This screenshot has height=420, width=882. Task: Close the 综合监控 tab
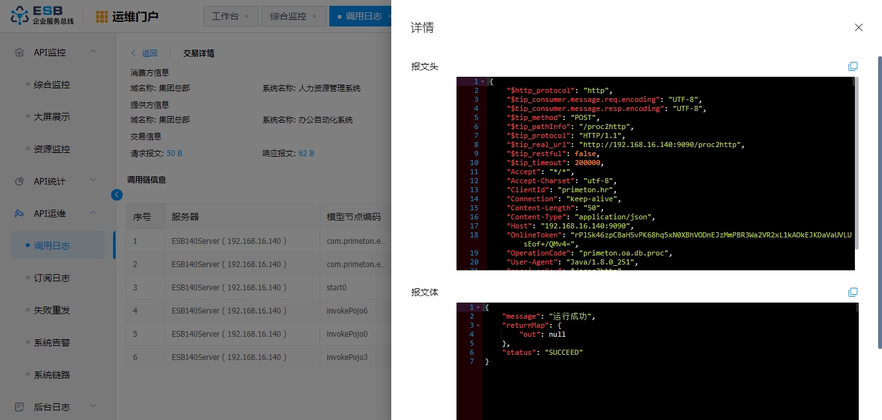(314, 16)
